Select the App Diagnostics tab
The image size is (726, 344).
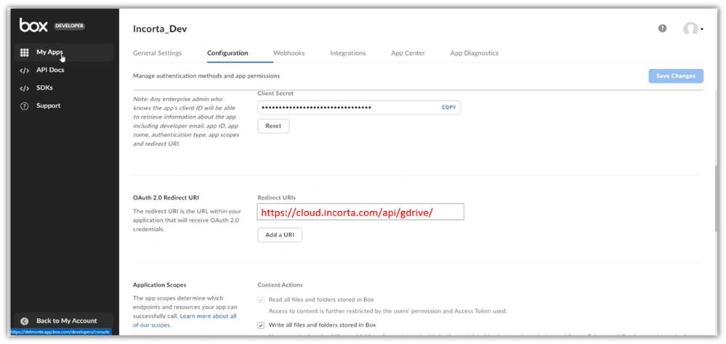click(474, 53)
